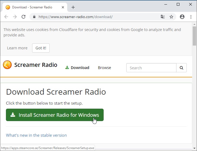Click the search magnifier button
Image resolution: width=197 pixels, height=151 pixels.
point(181,68)
